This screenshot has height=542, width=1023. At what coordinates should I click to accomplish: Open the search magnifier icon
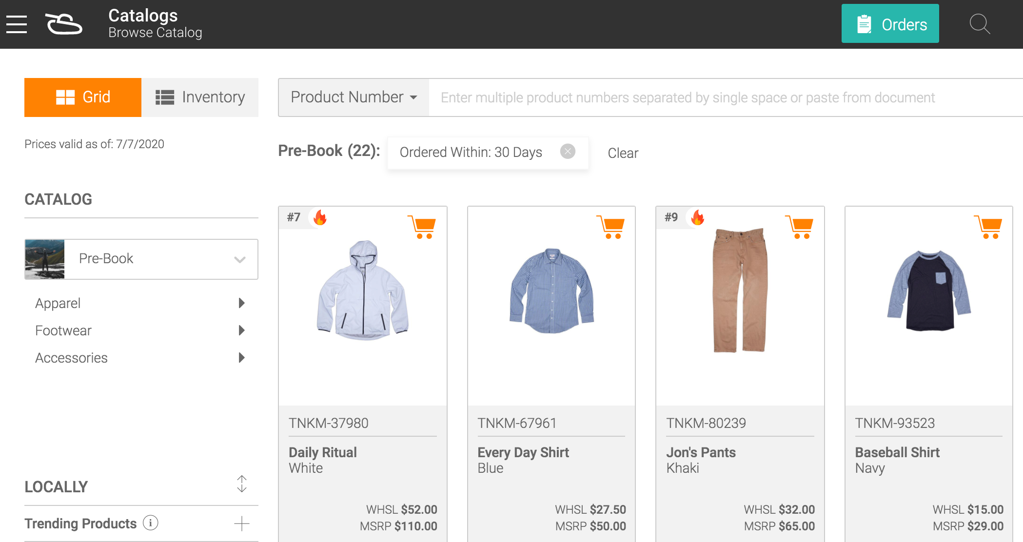coord(979,24)
